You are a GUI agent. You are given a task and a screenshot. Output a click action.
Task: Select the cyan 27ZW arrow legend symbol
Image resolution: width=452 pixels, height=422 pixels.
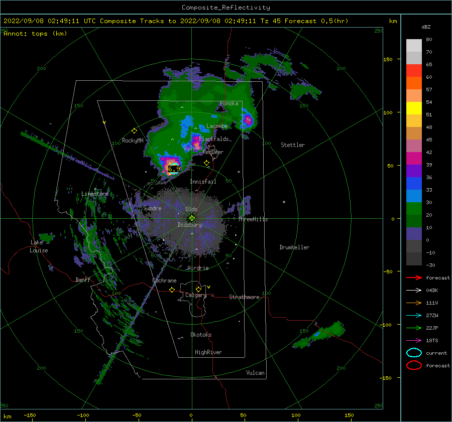(x=414, y=316)
